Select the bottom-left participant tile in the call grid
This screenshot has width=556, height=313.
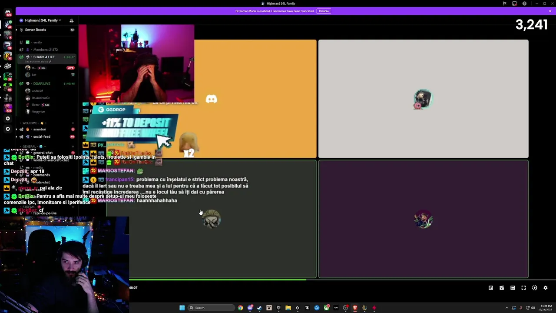pos(212,220)
